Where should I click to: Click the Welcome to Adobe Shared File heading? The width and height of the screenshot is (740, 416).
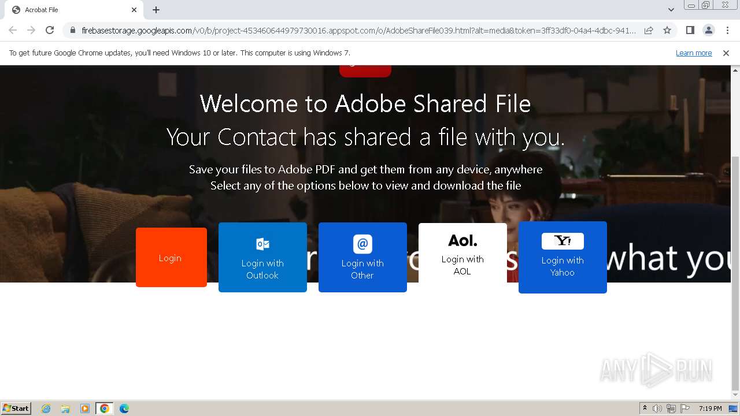pyautogui.click(x=365, y=104)
